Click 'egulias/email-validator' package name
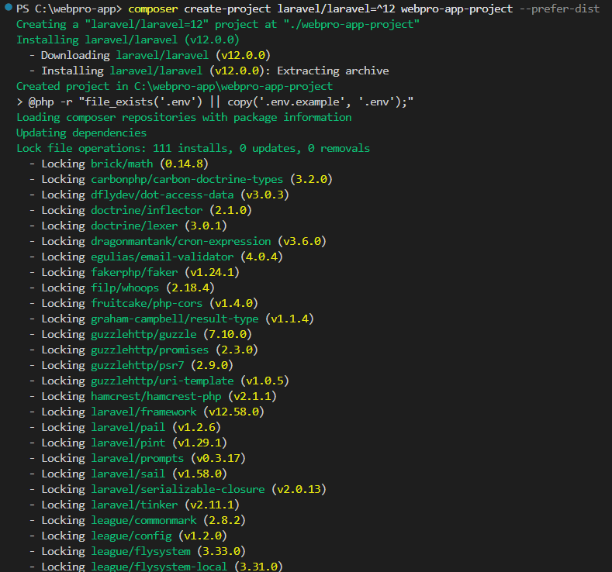The image size is (612, 572). [162, 257]
